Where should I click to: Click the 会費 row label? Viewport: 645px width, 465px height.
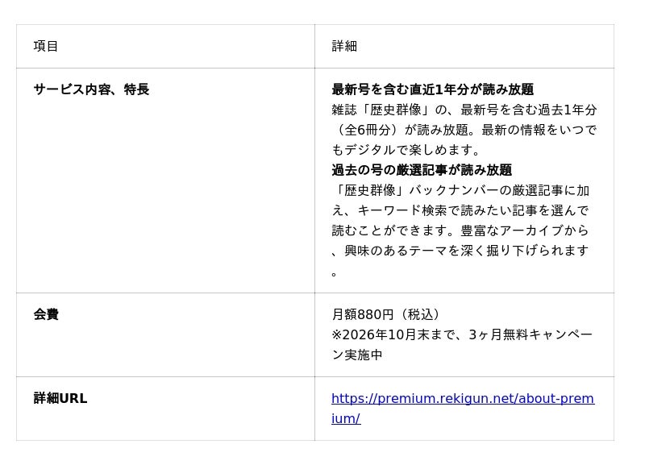click(x=46, y=314)
